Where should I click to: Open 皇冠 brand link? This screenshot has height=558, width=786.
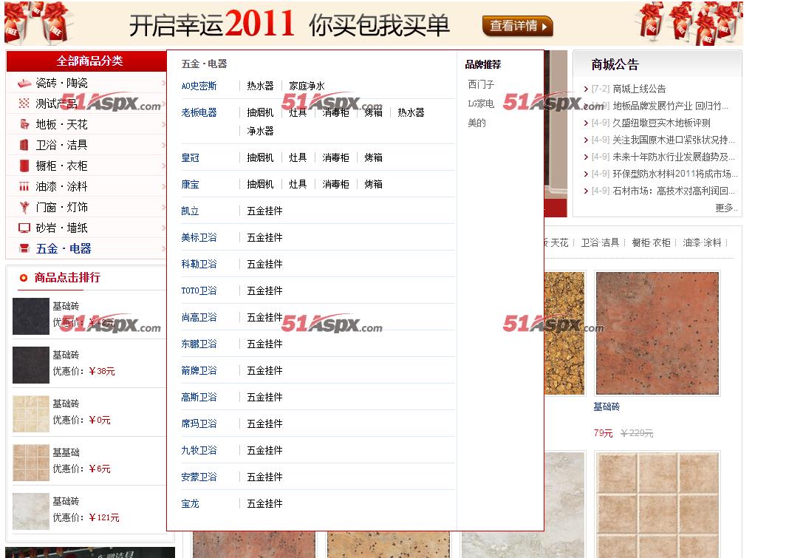pyautogui.click(x=190, y=157)
